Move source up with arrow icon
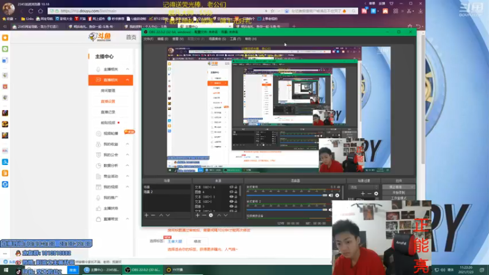 point(219,215)
